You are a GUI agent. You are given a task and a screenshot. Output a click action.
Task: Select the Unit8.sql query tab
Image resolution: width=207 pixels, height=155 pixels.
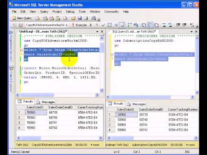pyautogui.click(x=43, y=31)
